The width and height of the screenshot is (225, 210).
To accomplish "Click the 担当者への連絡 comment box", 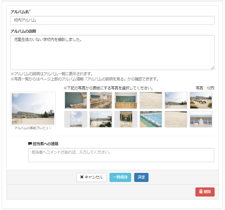I will click(x=121, y=155).
